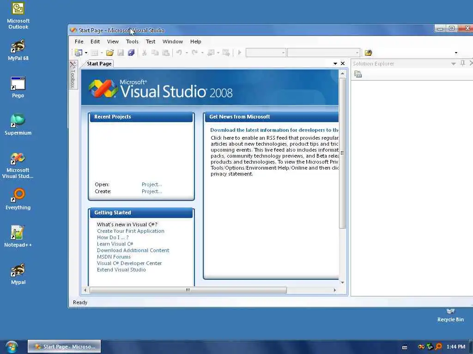This screenshot has width=473, height=354.
Task: Click the Create Project link
Action: tap(152, 191)
